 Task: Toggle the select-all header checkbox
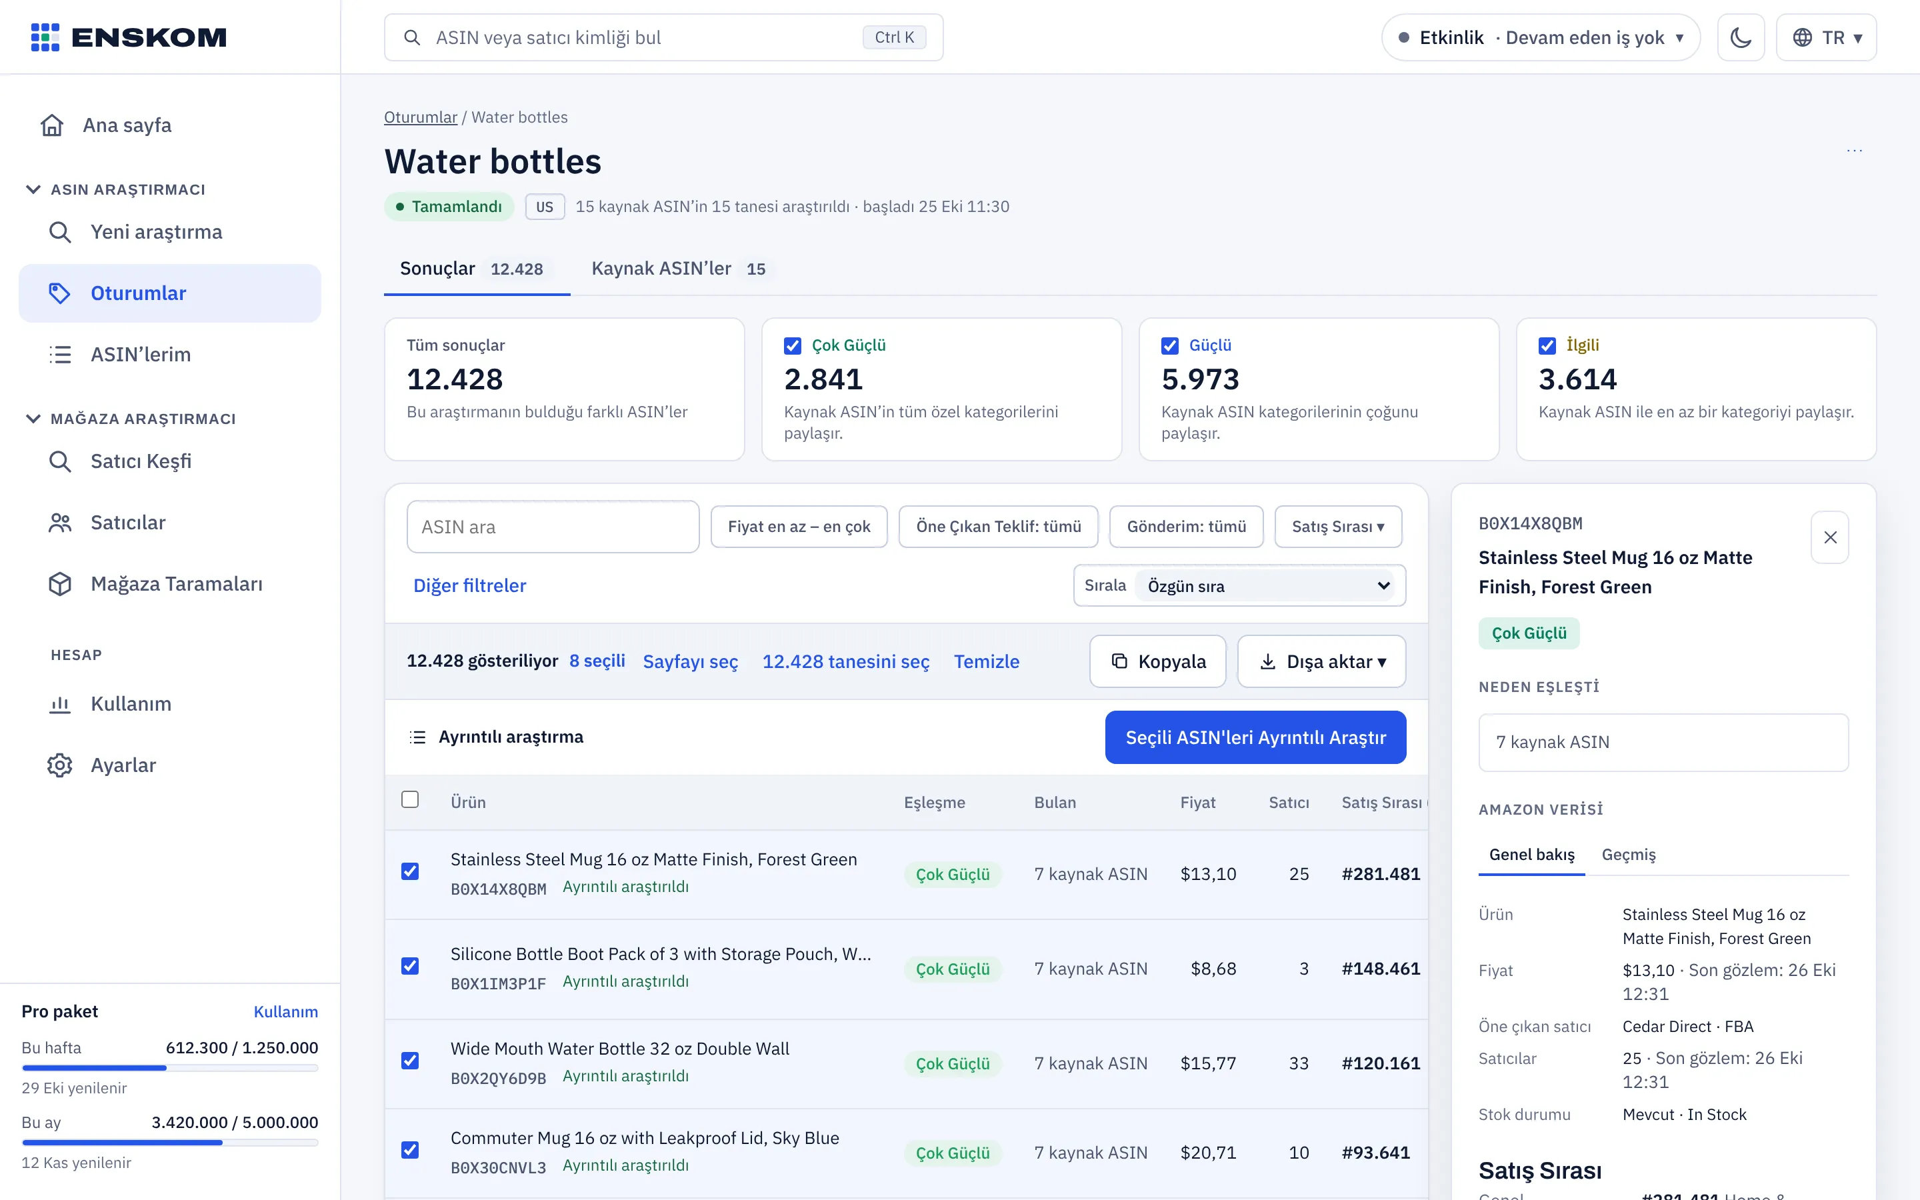pos(410,799)
